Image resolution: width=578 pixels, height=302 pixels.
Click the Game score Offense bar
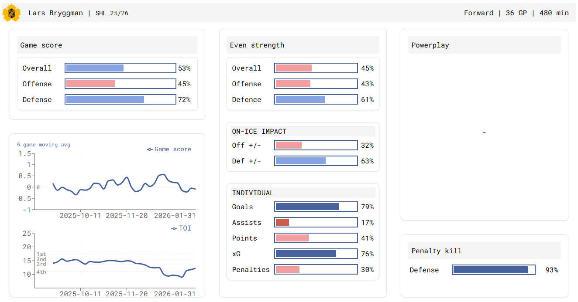120,84
